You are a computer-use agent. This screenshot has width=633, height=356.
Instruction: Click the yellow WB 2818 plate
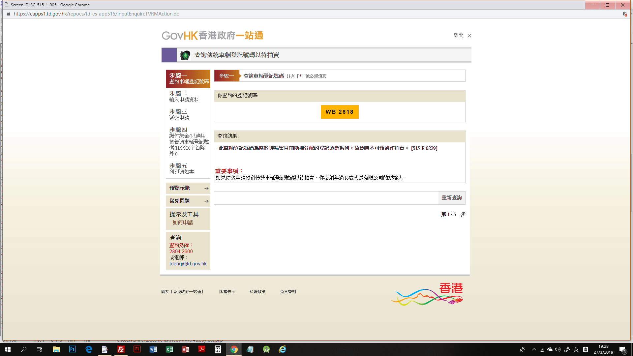tap(339, 112)
